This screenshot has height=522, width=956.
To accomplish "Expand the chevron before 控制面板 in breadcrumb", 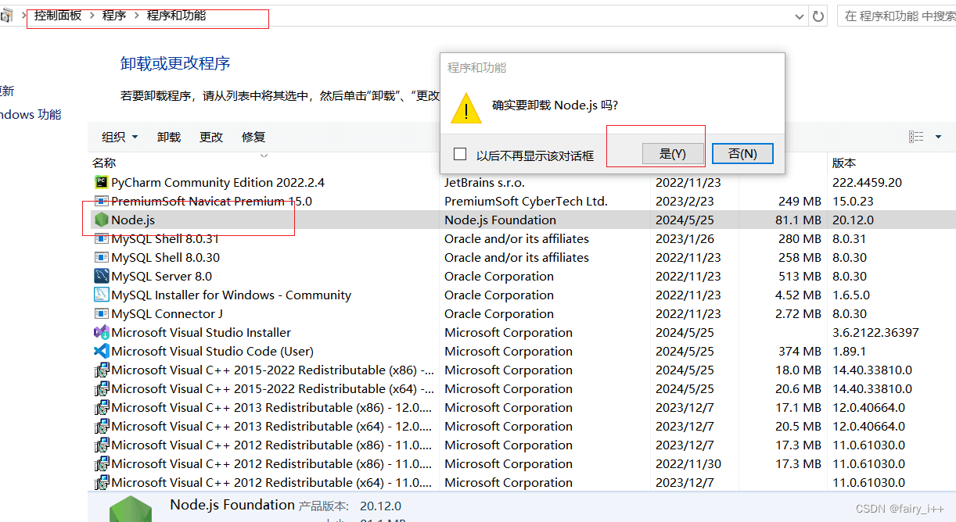I will 23,16.
